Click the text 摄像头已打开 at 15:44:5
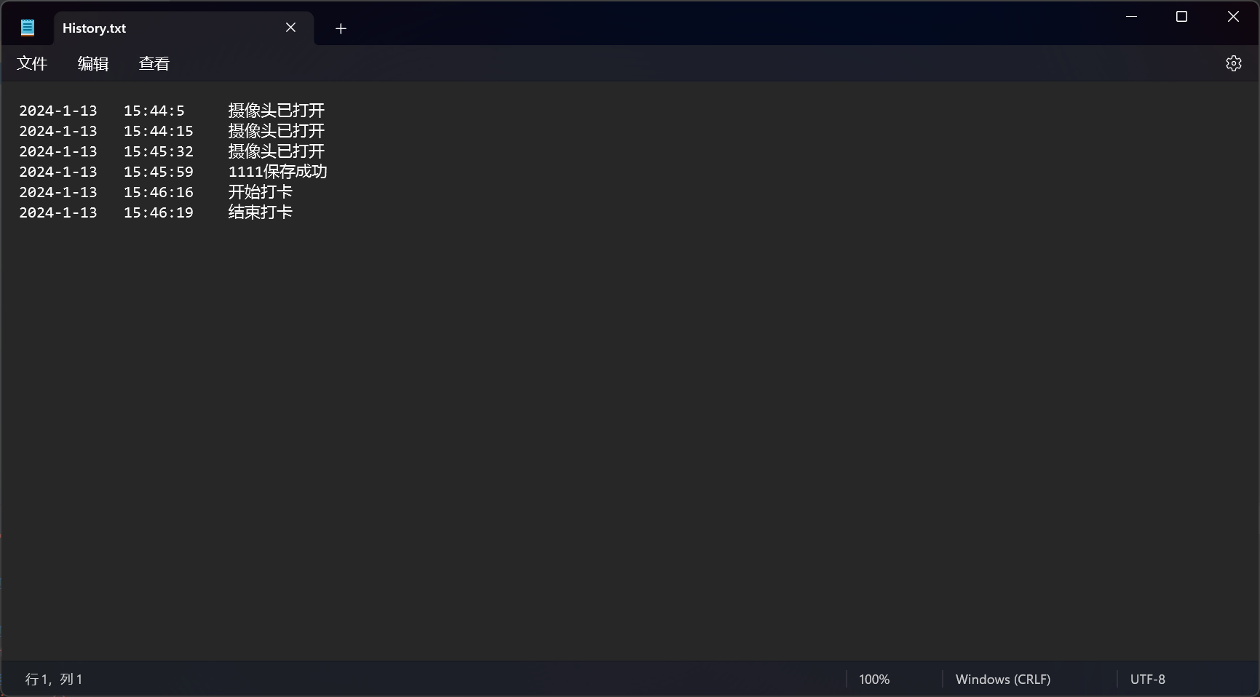 277,111
